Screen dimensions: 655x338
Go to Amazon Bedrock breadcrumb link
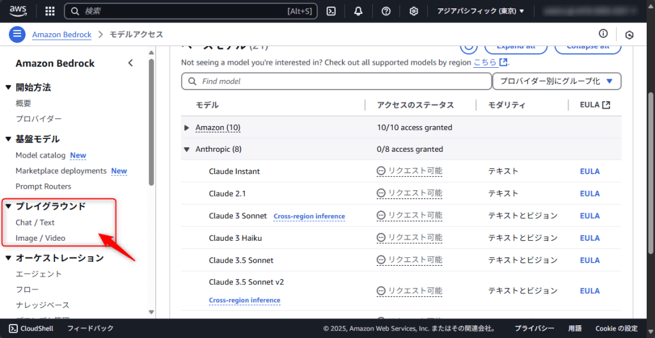62,35
